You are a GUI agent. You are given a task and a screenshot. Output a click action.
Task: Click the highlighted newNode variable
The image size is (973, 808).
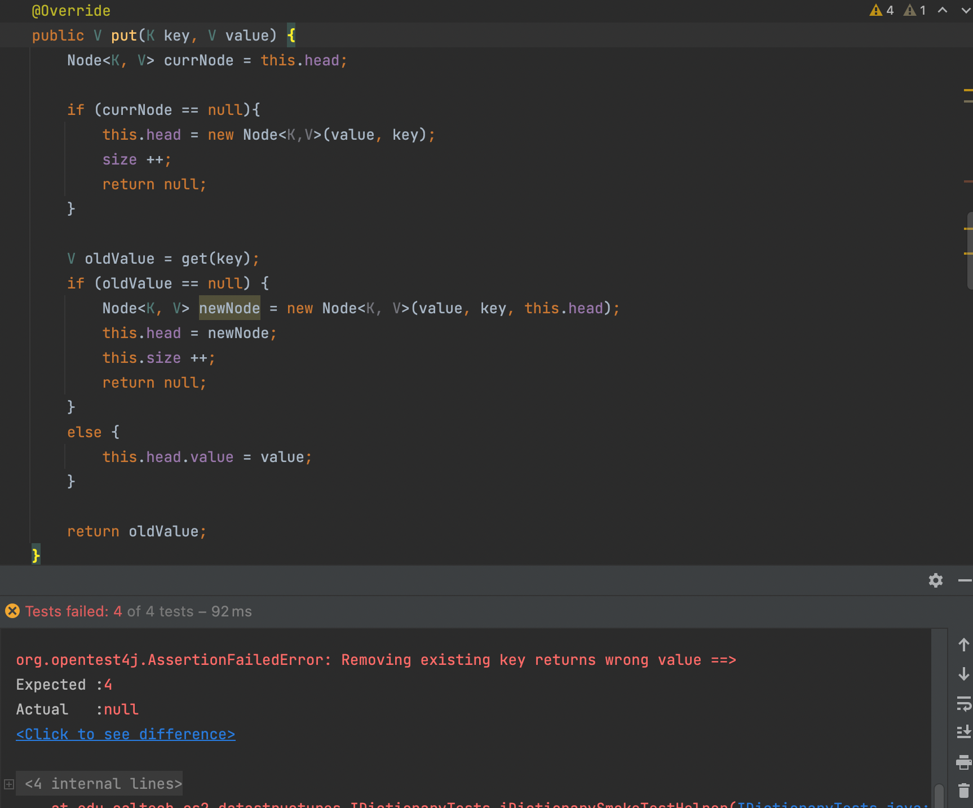click(229, 308)
